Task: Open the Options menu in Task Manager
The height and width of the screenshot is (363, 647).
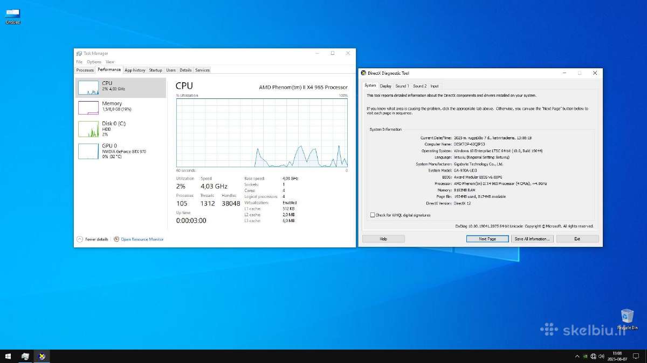Action: 94,62
